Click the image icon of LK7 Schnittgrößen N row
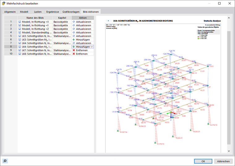 pyautogui.click(x=20, y=50)
